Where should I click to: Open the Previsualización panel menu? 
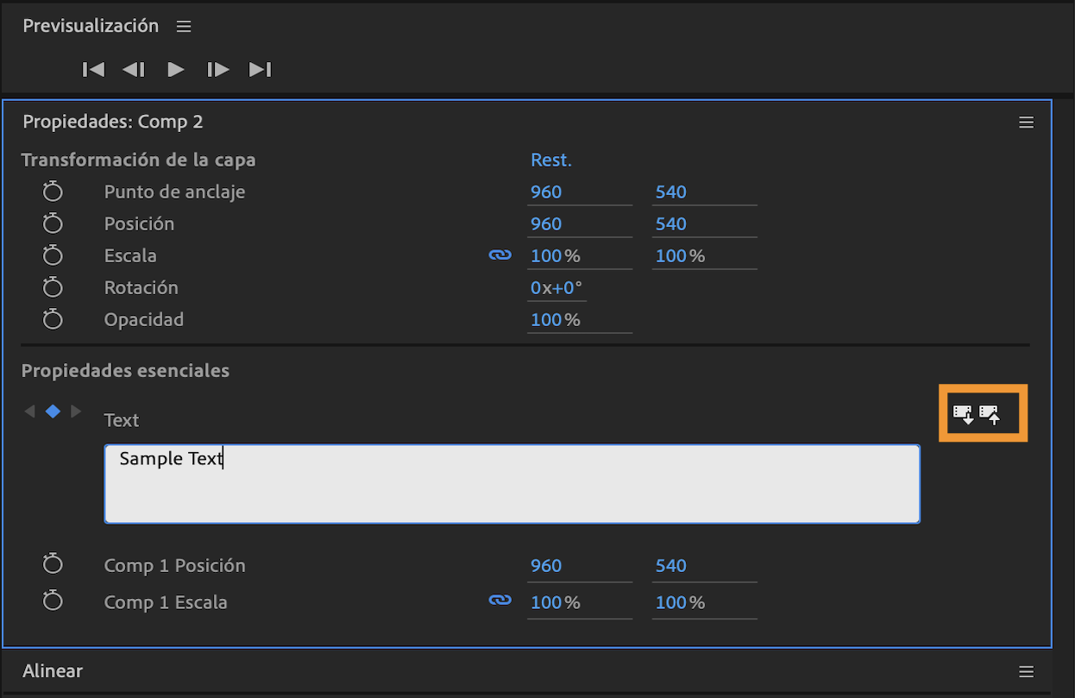(x=184, y=26)
